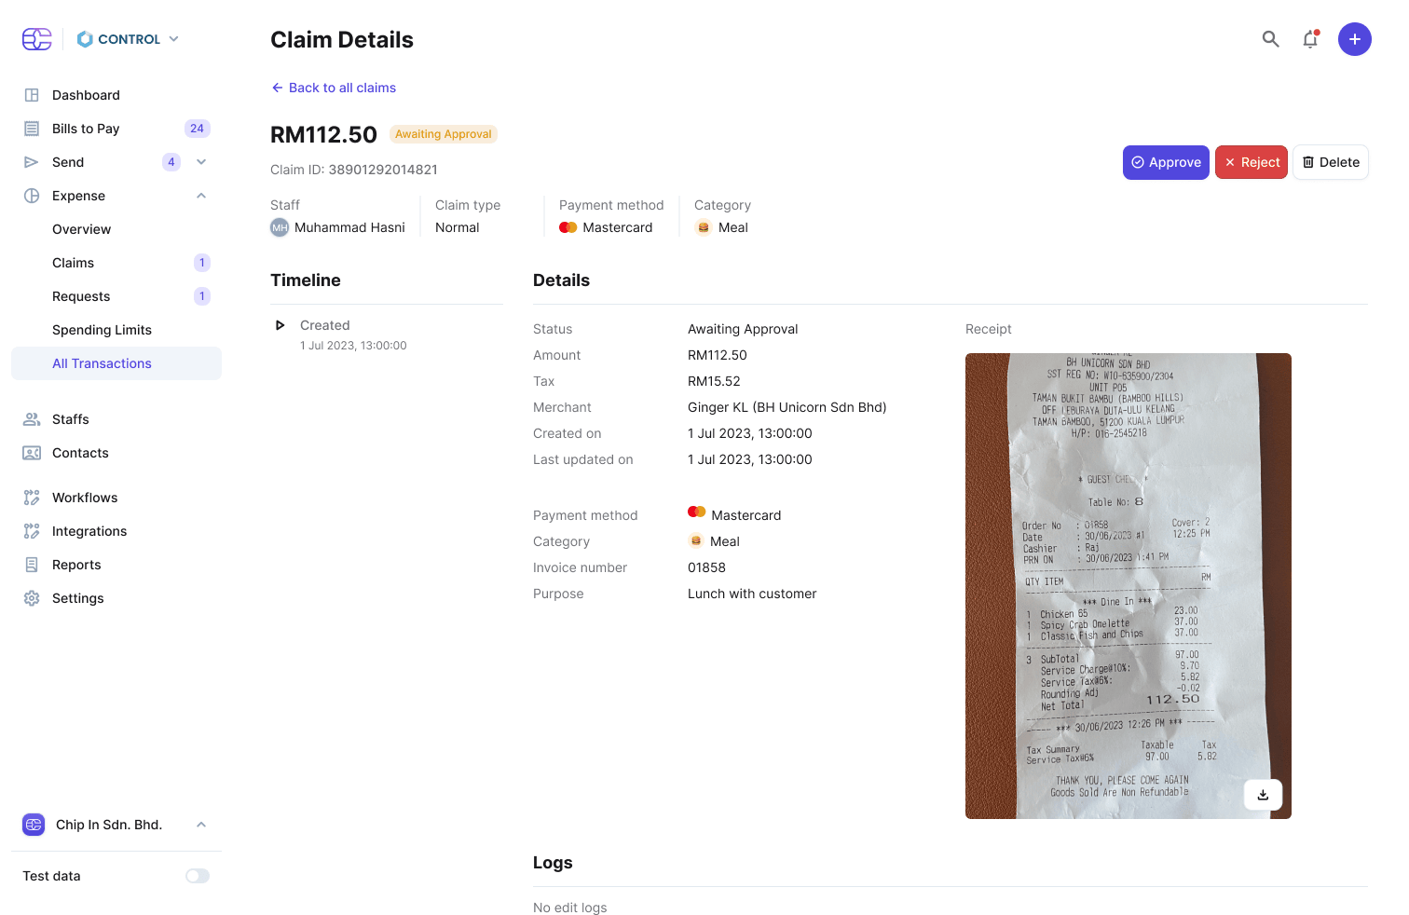Viewport: 1409px width, 915px height.
Task: Toggle the Test data switch
Action: pos(198,876)
